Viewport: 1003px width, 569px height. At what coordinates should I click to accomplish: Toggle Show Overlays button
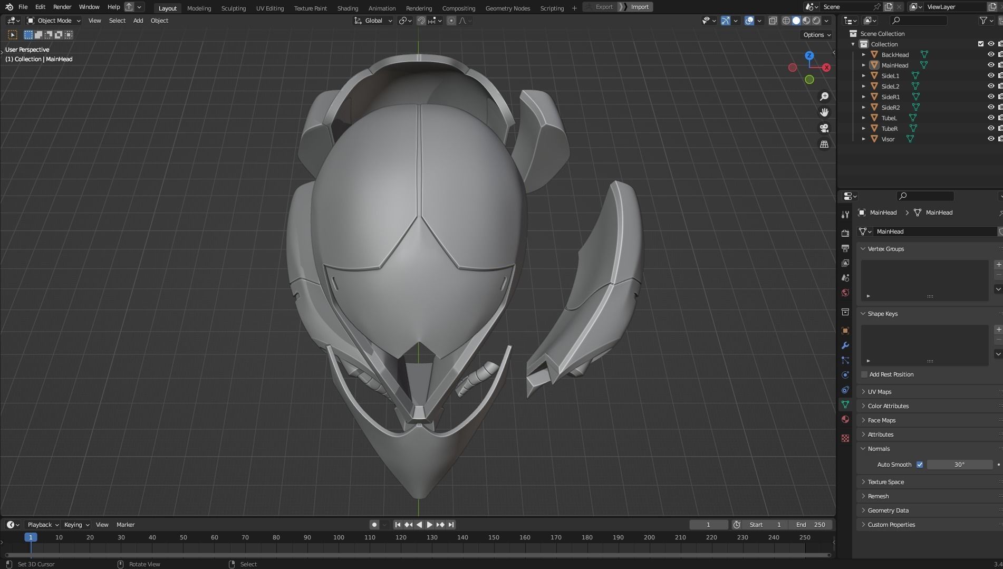(x=749, y=21)
